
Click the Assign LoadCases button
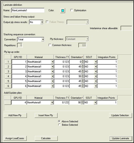(15, 138)
